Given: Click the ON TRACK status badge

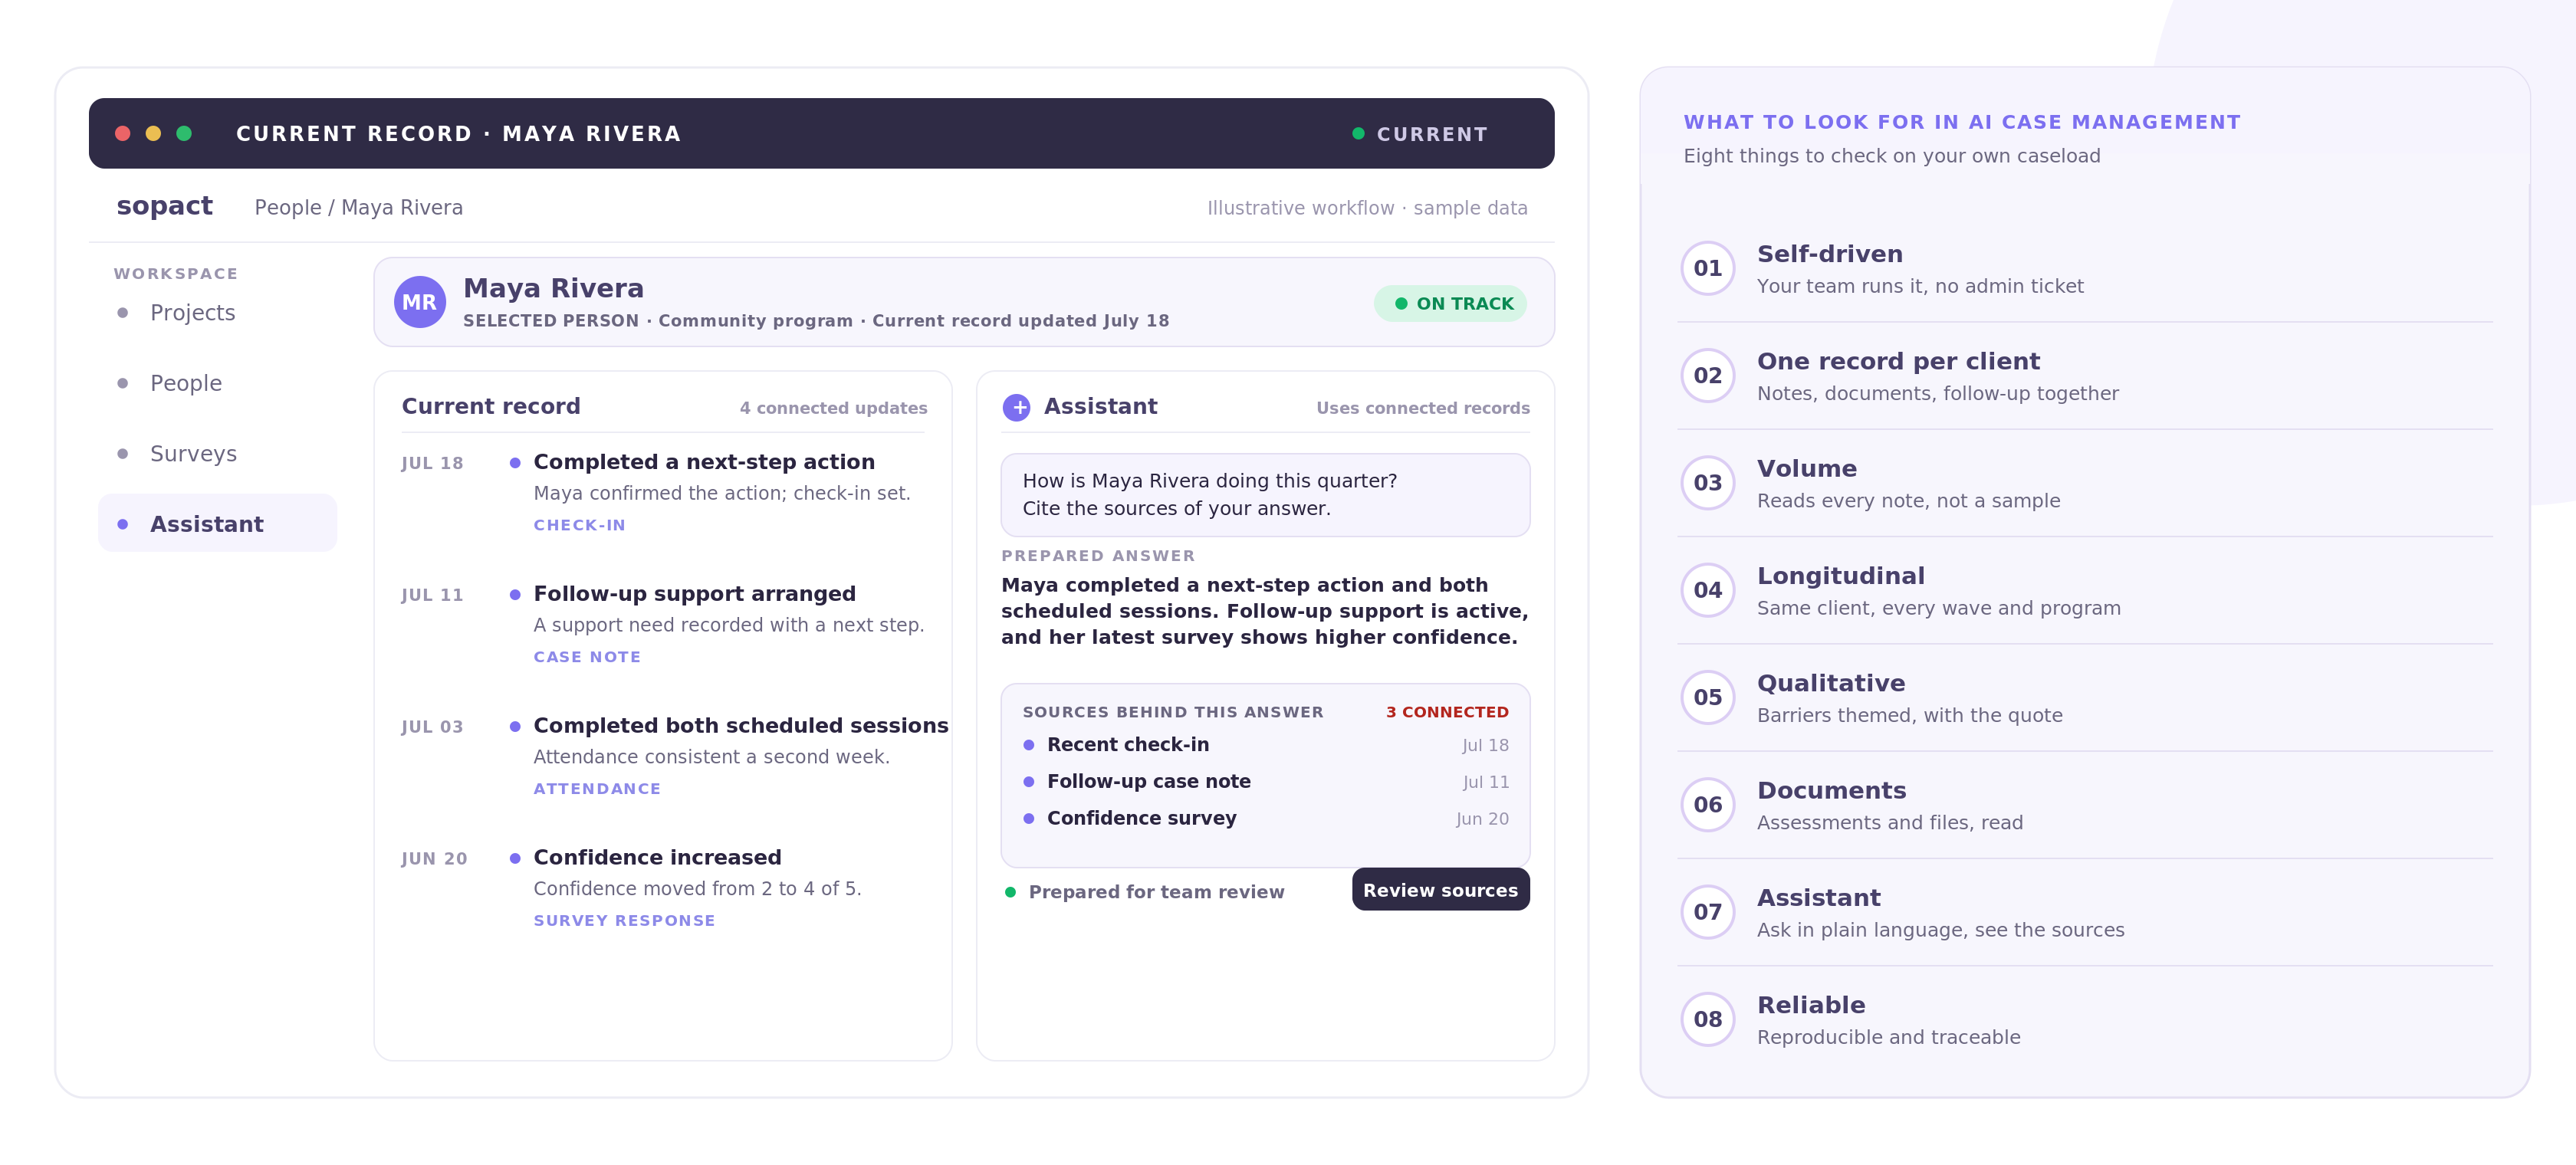Looking at the screenshot, I should 1450,303.
